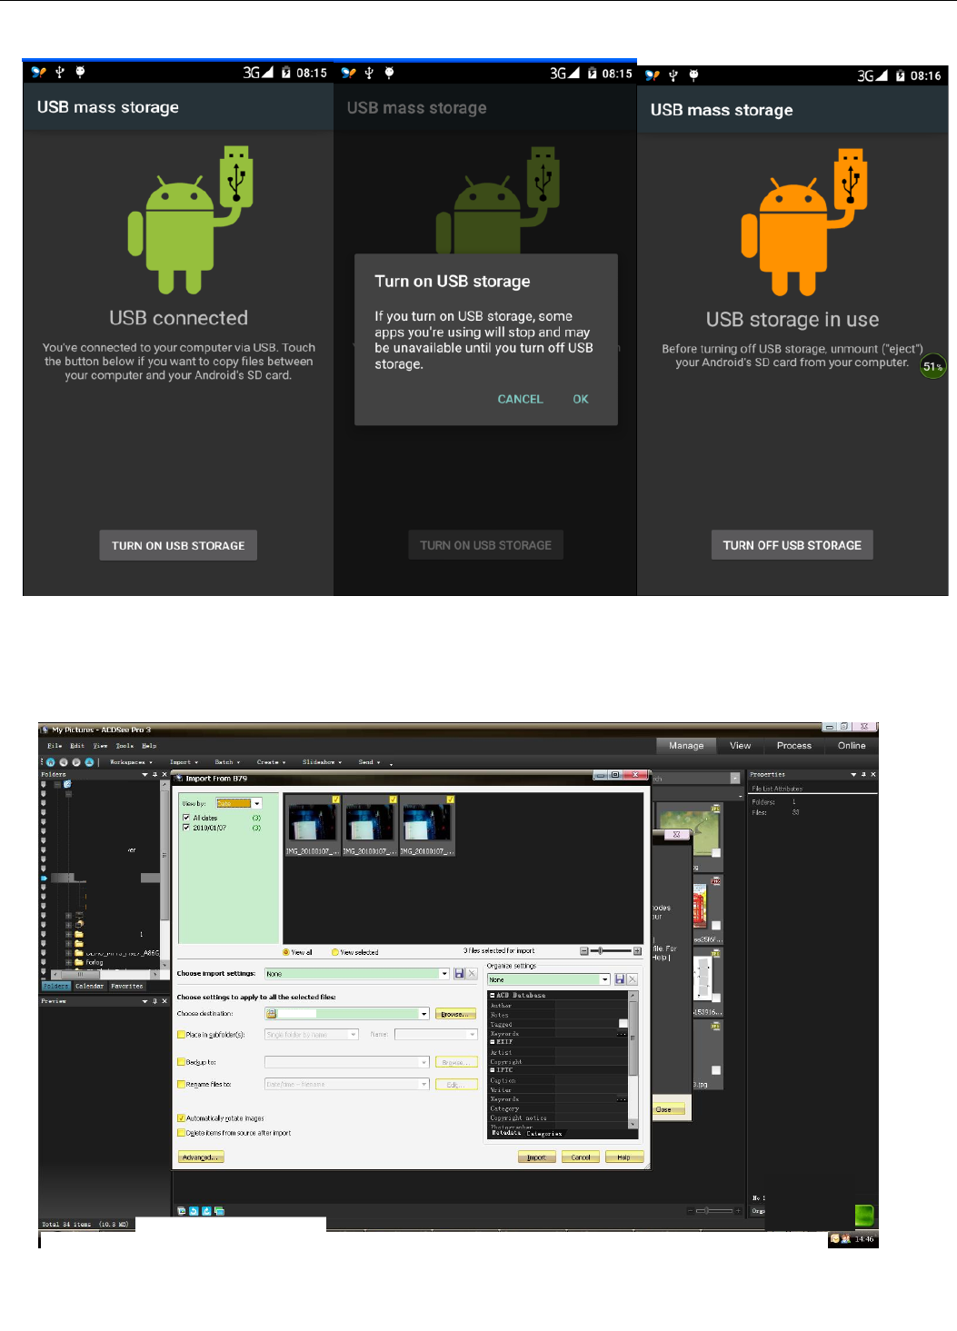Enable Delete items from source after import

point(181,1133)
